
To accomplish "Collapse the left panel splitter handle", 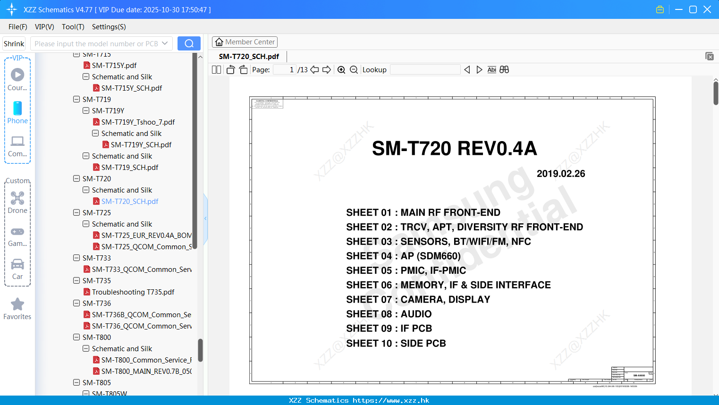I will 205,219.
